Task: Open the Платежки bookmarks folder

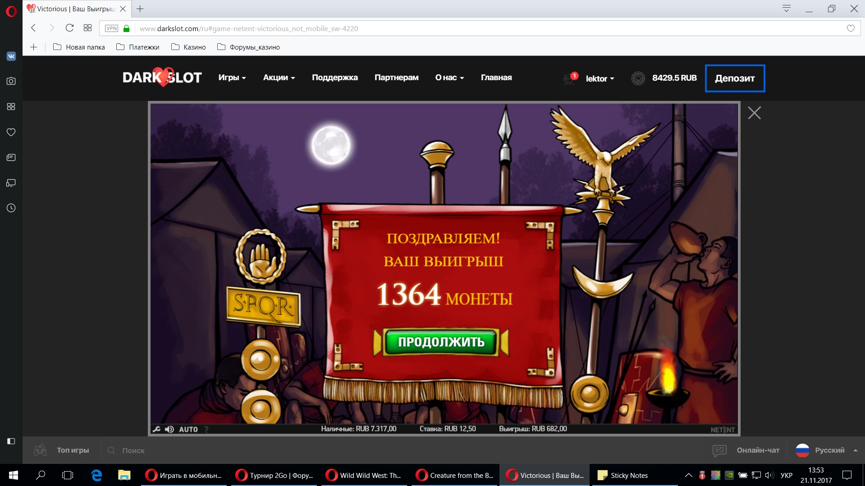Action: point(138,47)
